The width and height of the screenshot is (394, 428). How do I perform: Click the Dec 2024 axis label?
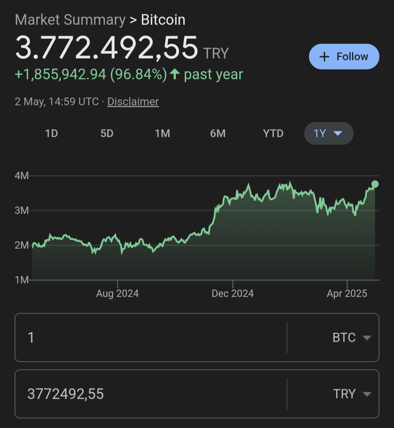click(x=233, y=294)
